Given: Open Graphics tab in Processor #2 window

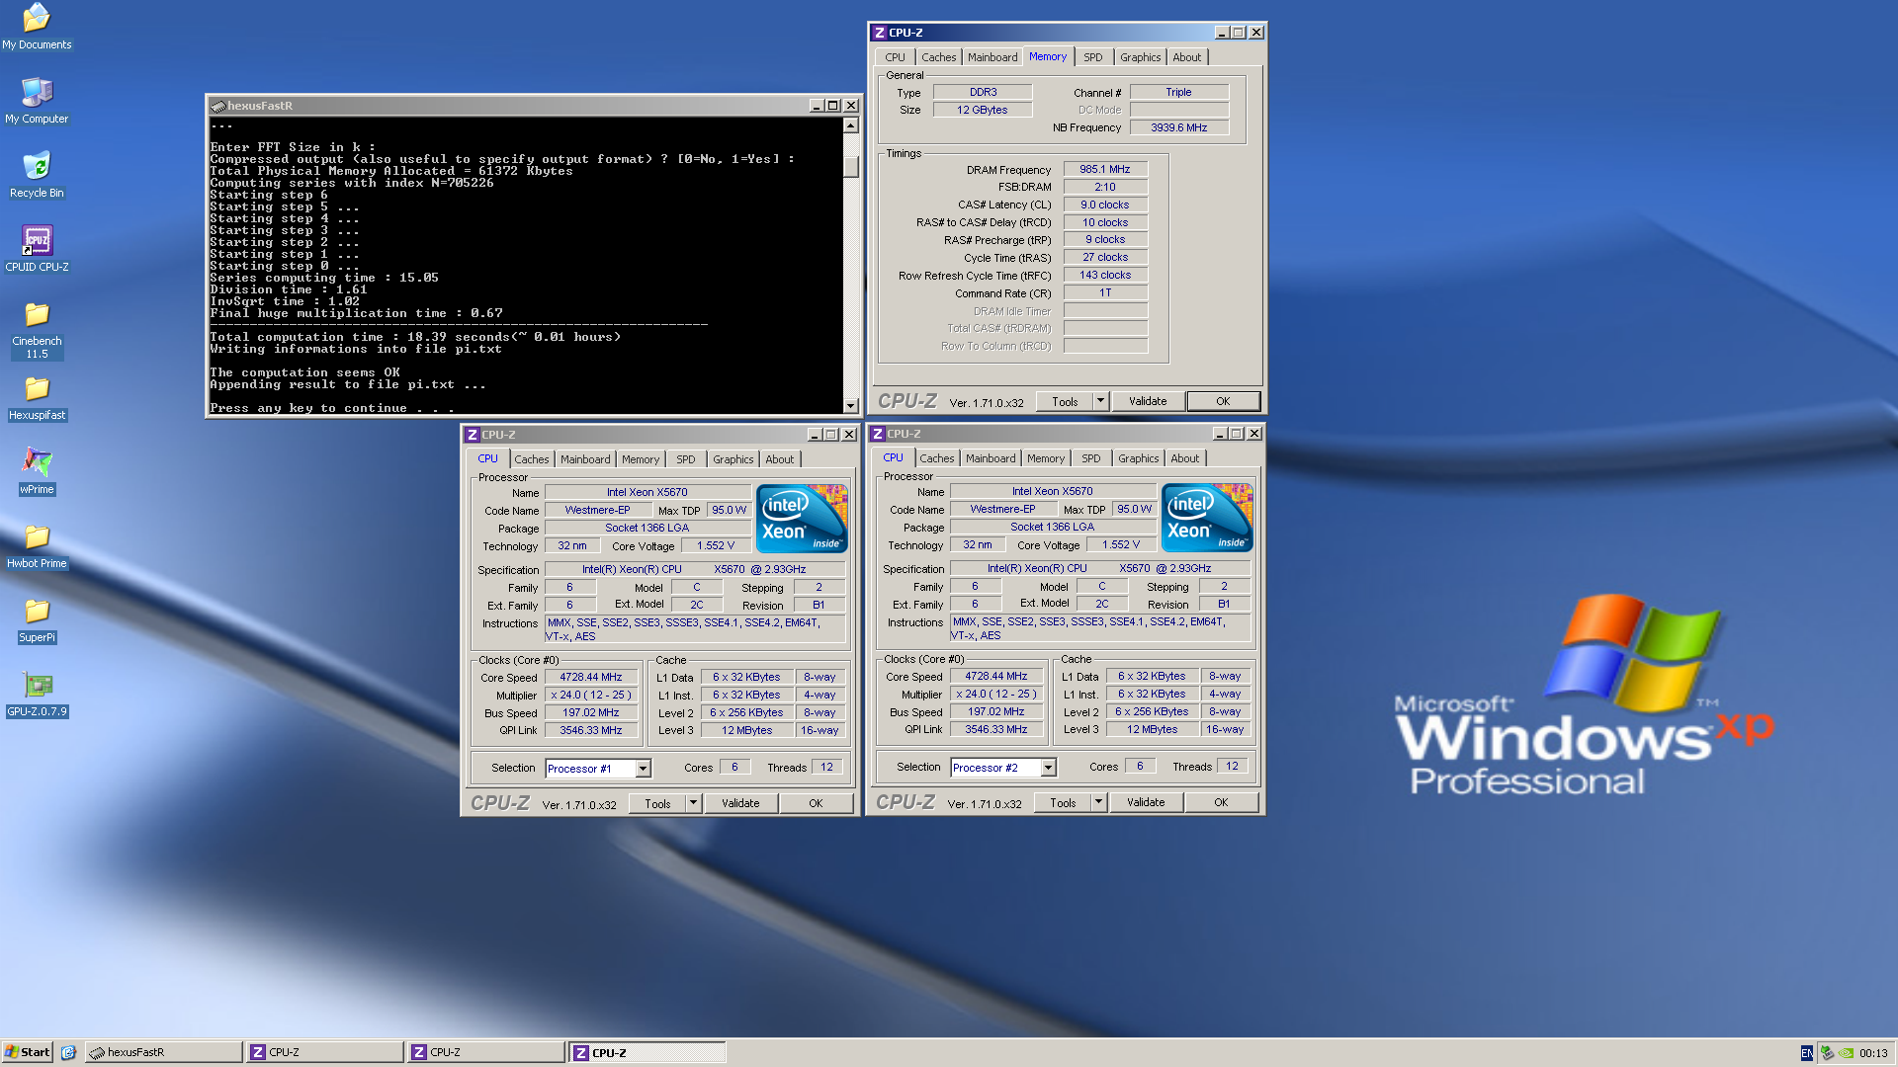Looking at the screenshot, I should click(1138, 458).
